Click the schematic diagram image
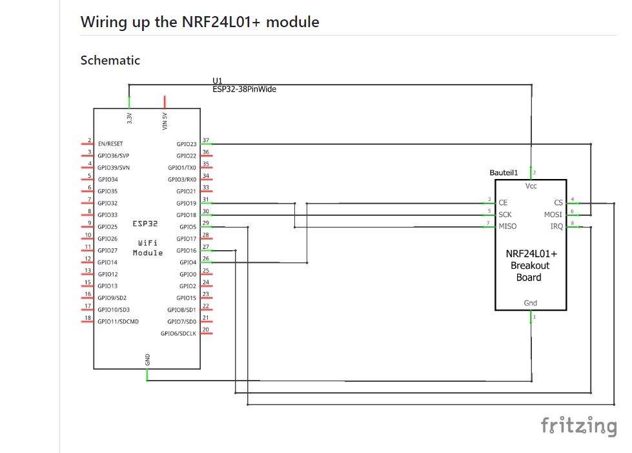Viewport: 632px width, 453px height. coord(348,258)
